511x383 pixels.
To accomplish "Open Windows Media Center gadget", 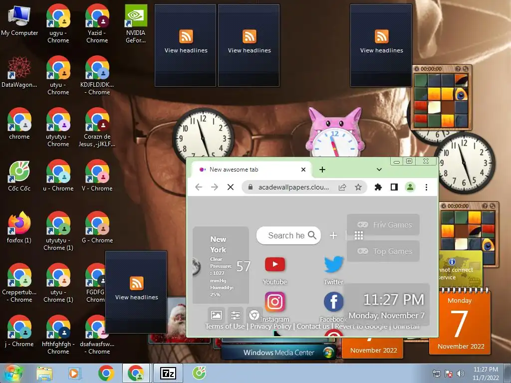I will 279,352.
